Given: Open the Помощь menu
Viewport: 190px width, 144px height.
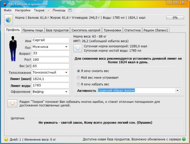Looking at the screenshot, I should point(59,10).
